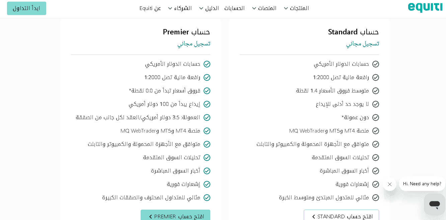Select الحسابات from the navigation bar

(x=235, y=8)
